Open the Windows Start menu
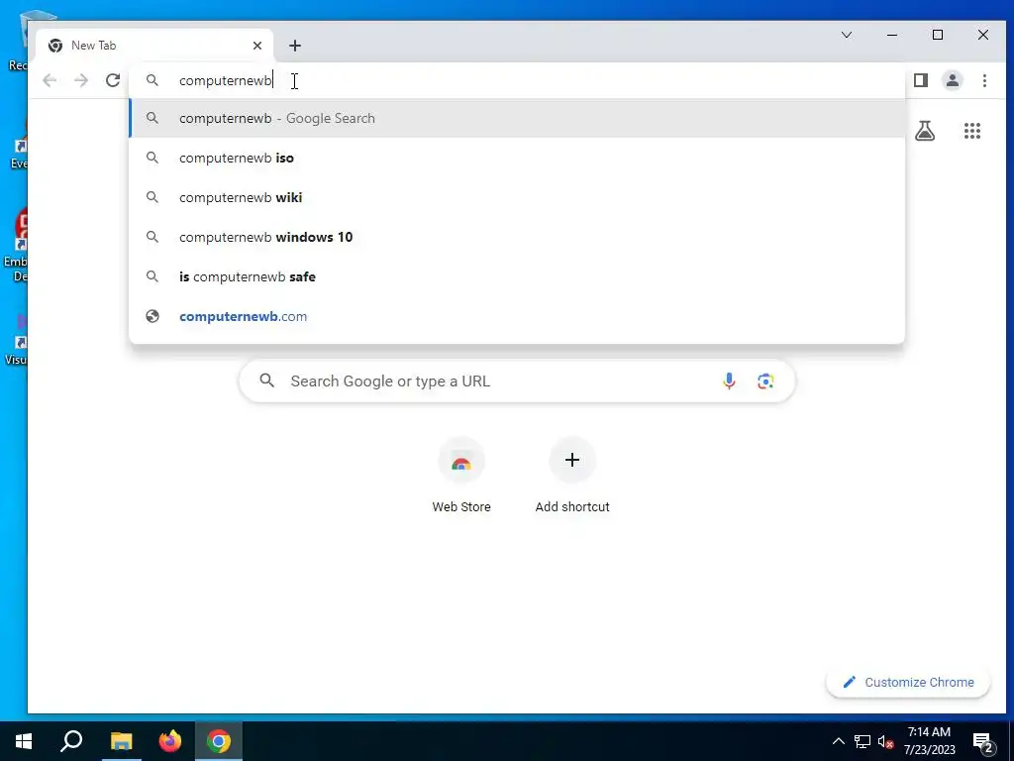1014x761 pixels. 24,741
